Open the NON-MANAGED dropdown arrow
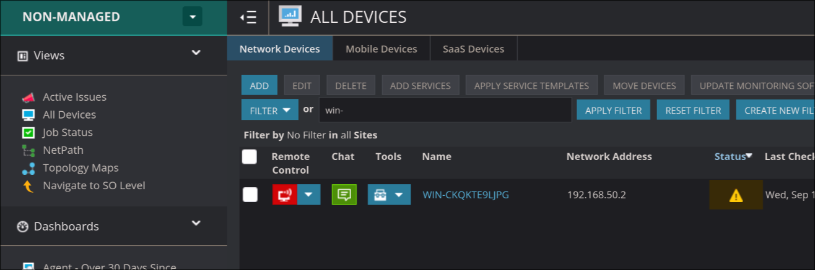The width and height of the screenshot is (815, 270). [x=192, y=17]
